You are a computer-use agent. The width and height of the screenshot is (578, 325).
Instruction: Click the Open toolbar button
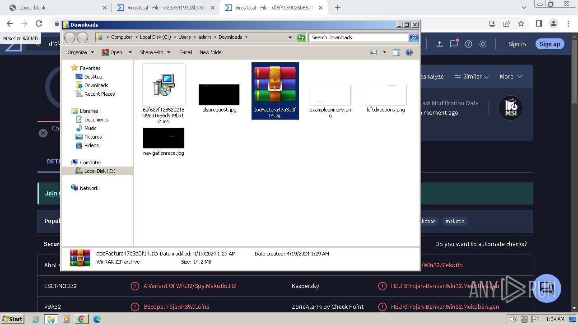[112, 52]
